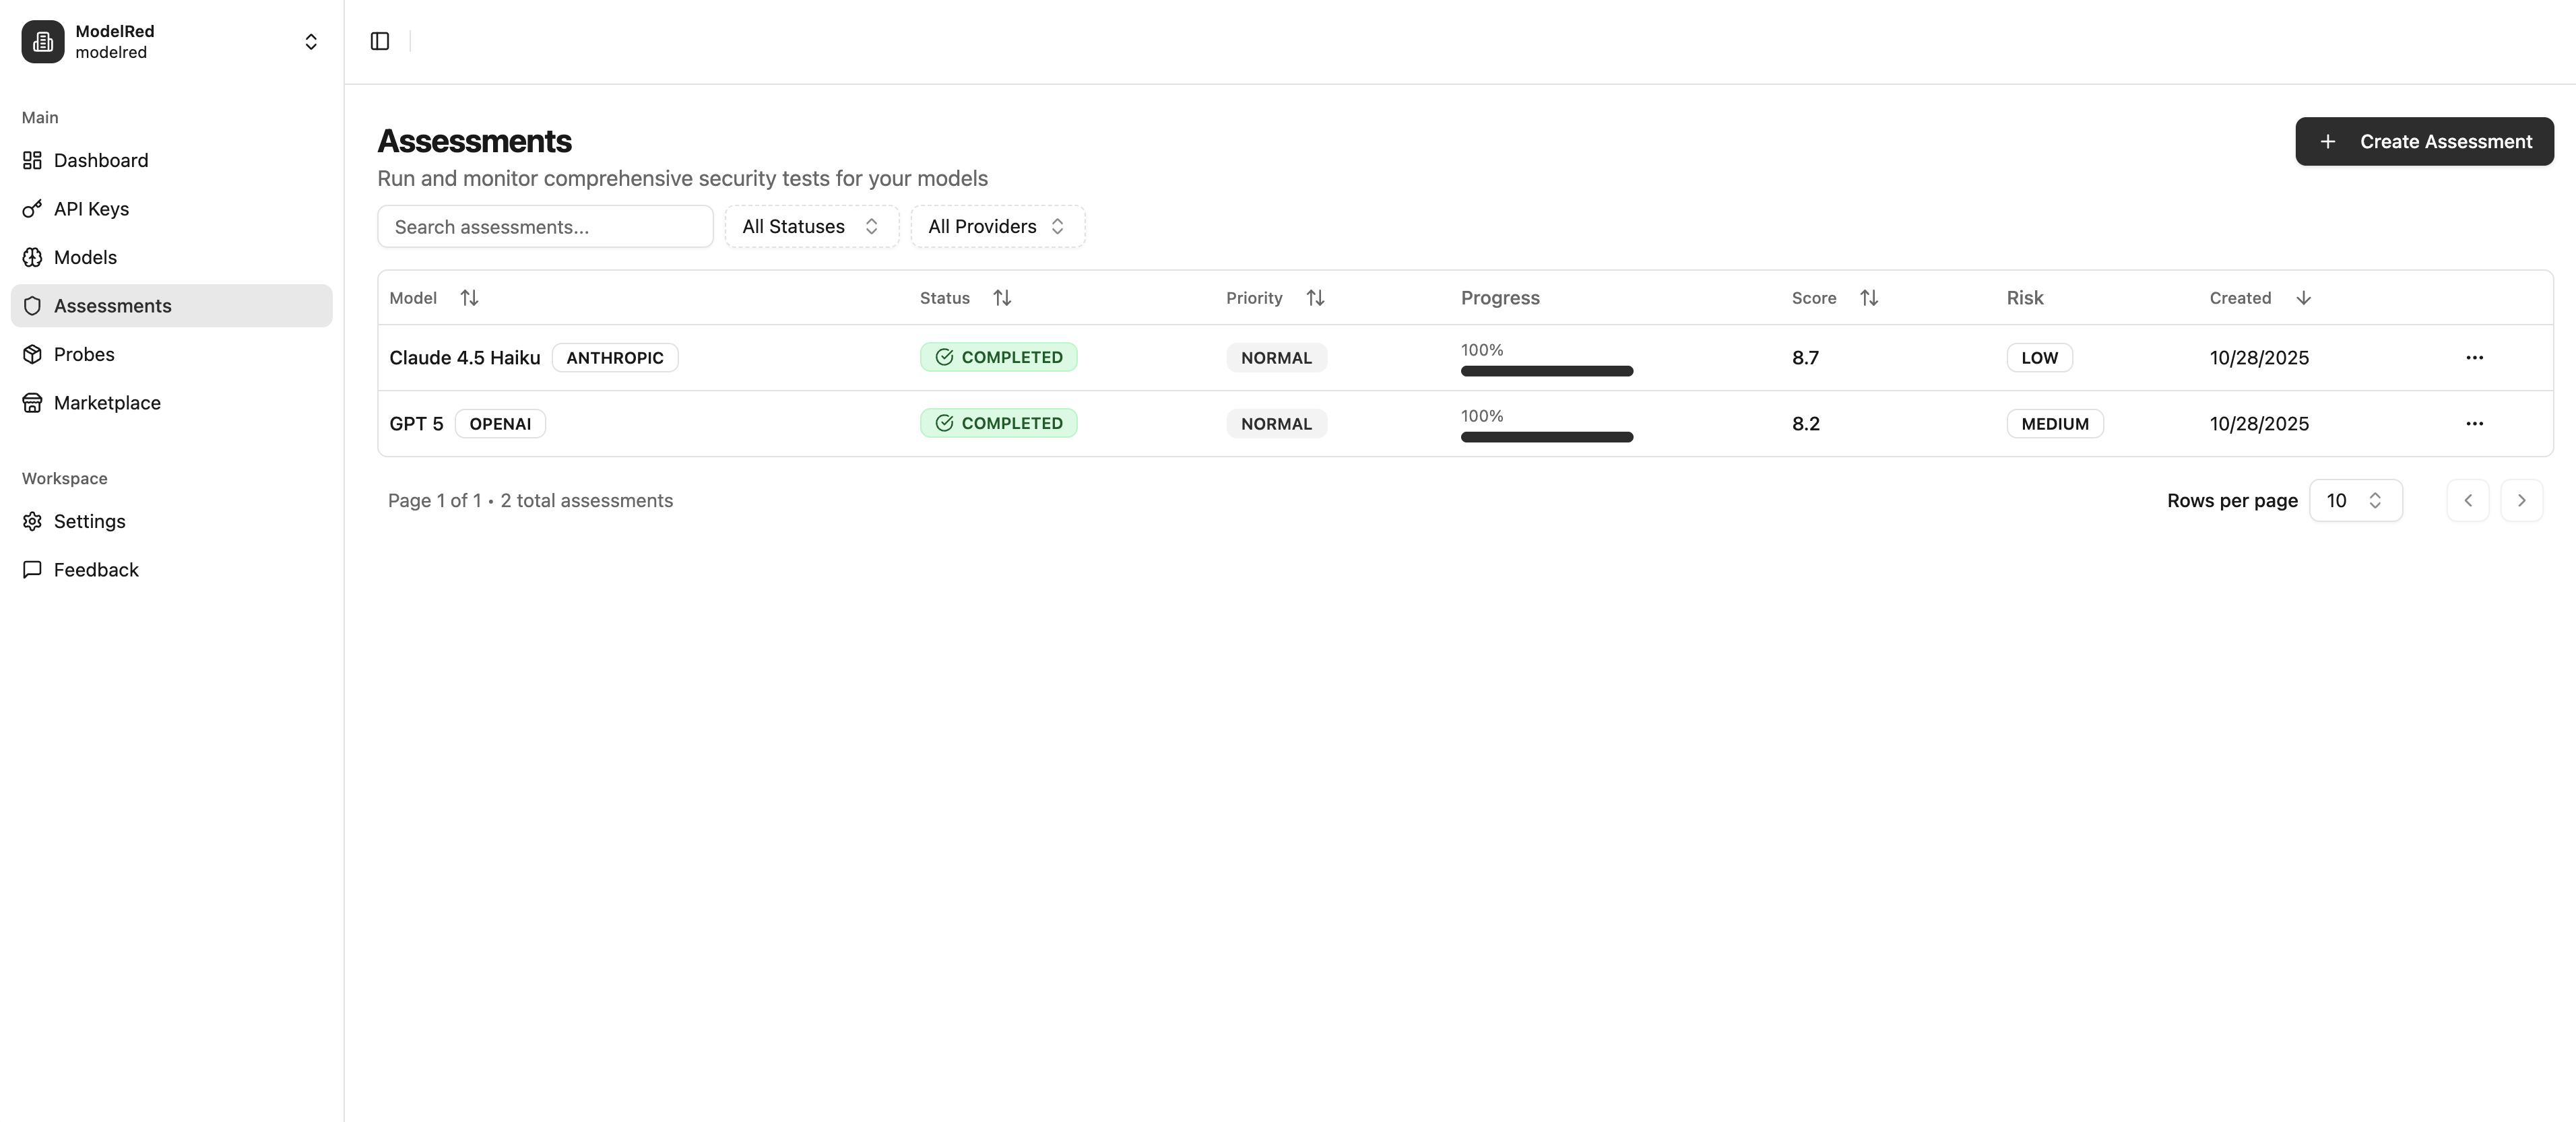Click the Feedback speech bubble icon
Image resolution: width=2576 pixels, height=1122 pixels.
click(x=32, y=569)
